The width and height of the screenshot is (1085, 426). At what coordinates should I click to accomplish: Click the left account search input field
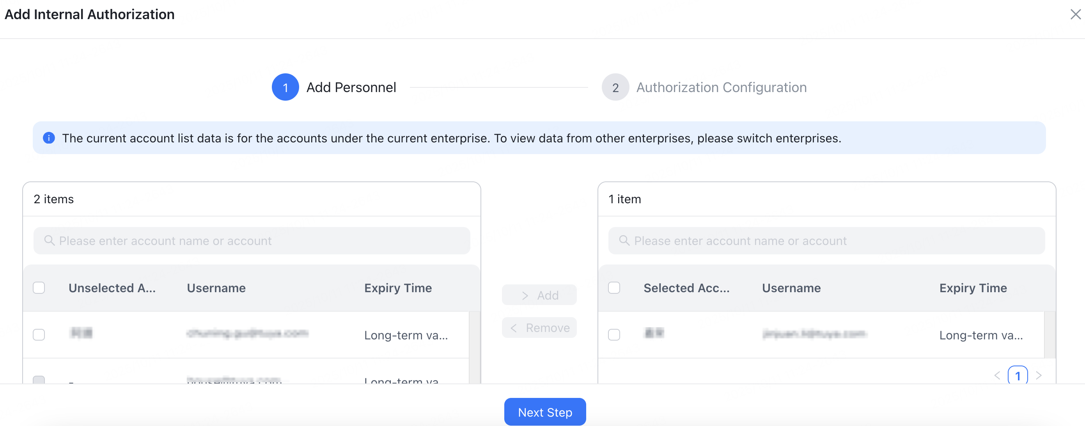tap(252, 241)
